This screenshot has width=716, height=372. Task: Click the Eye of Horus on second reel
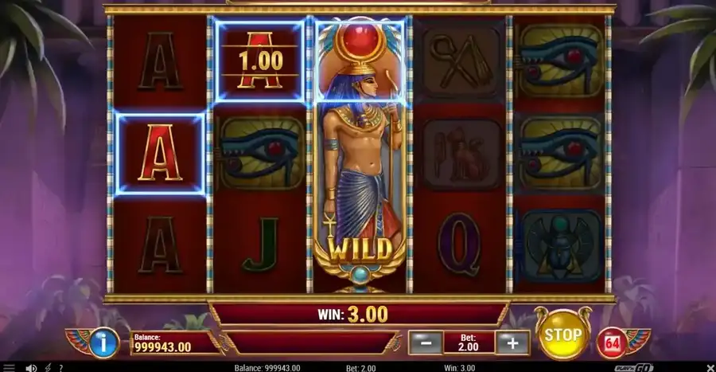260,153
